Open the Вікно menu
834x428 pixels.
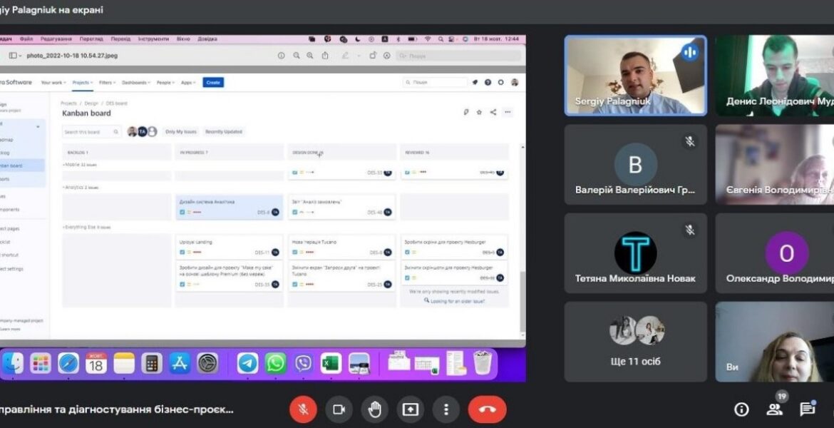click(x=183, y=39)
